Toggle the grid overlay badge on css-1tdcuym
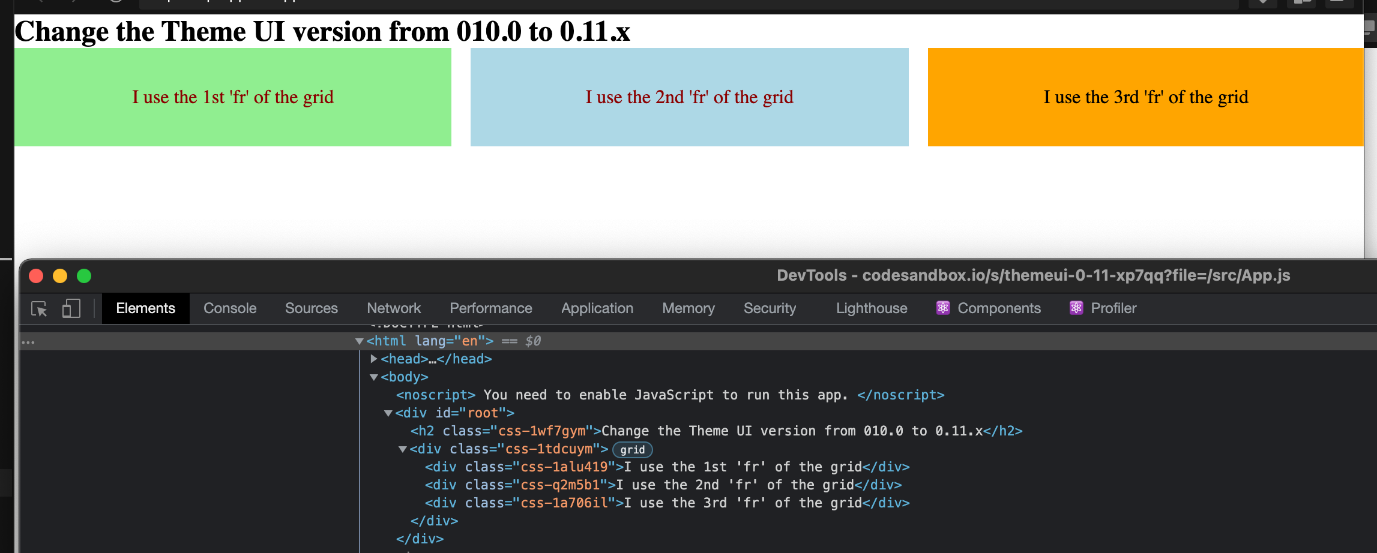Image resolution: width=1377 pixels, height=553 pixels. pyautogui.click(x=631, y=450)
